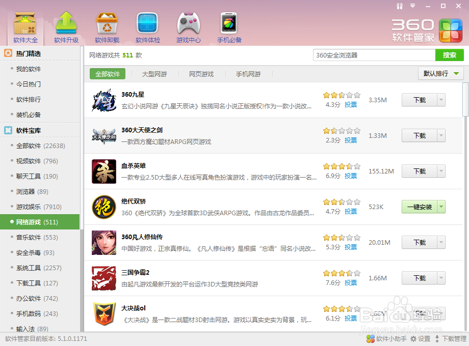Click the search box containing 360安全浏览器

pos(372,55)
